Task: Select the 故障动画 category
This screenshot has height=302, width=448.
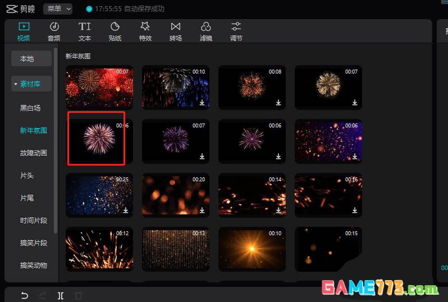Action: (34, 153)
